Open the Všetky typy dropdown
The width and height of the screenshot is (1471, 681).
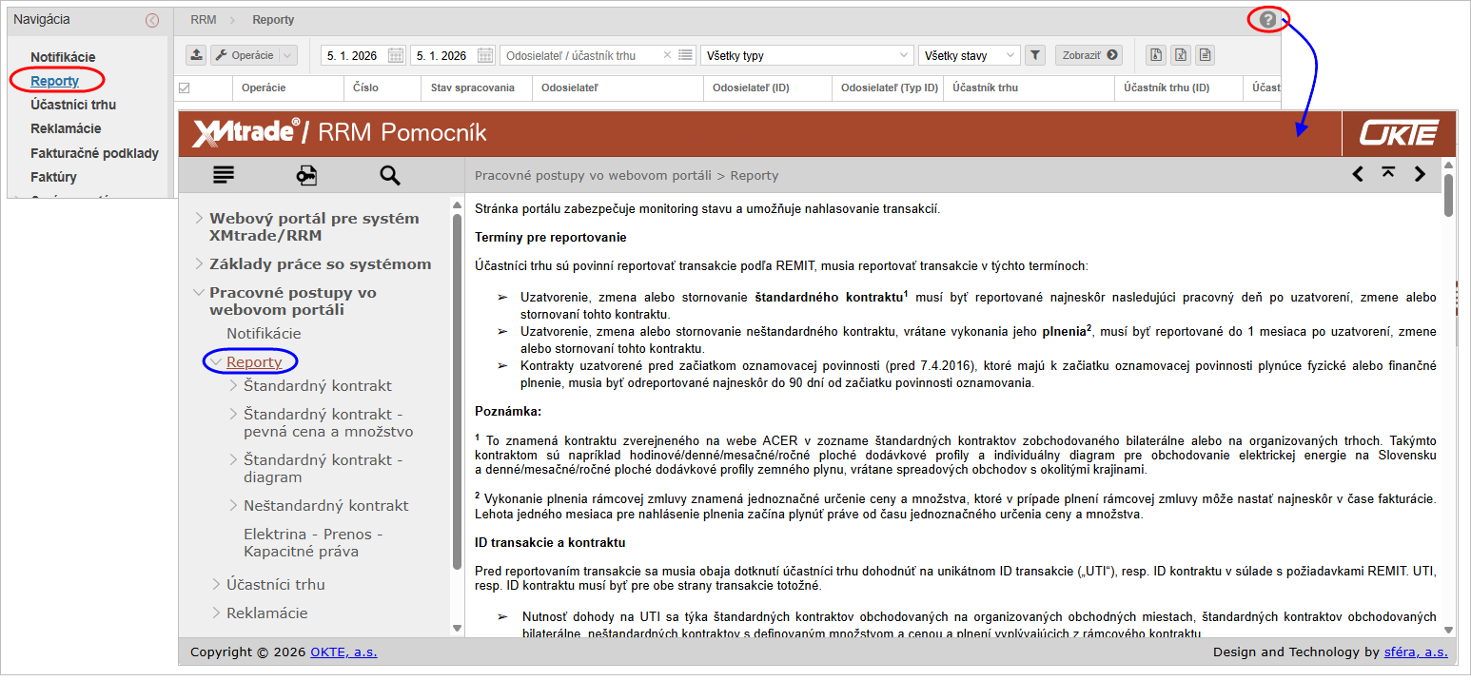pyautogui.click(x=806, y=55)
